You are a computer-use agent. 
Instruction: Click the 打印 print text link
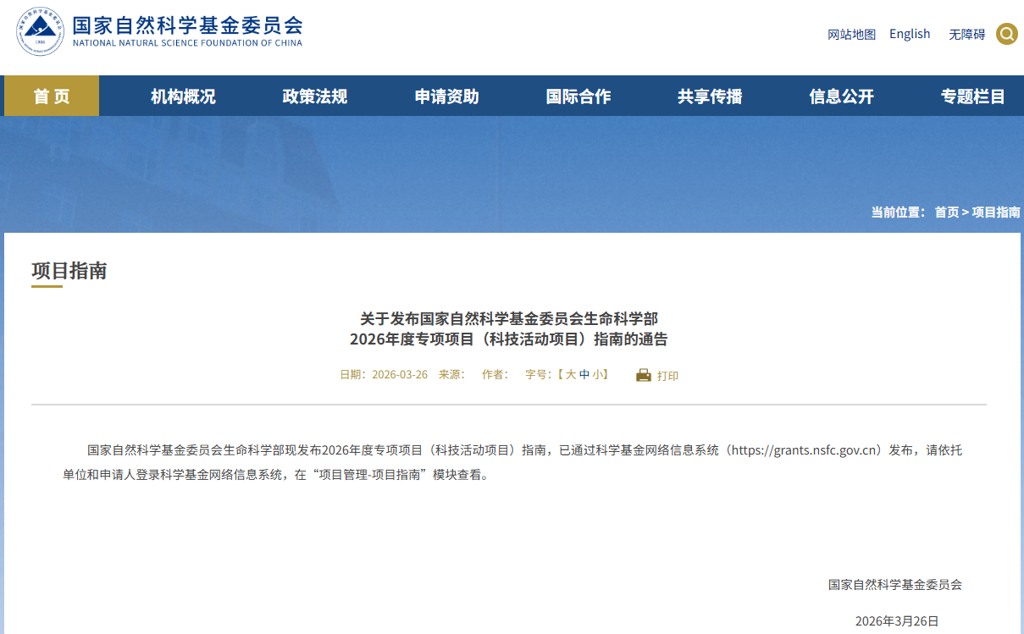pos(667,376)
